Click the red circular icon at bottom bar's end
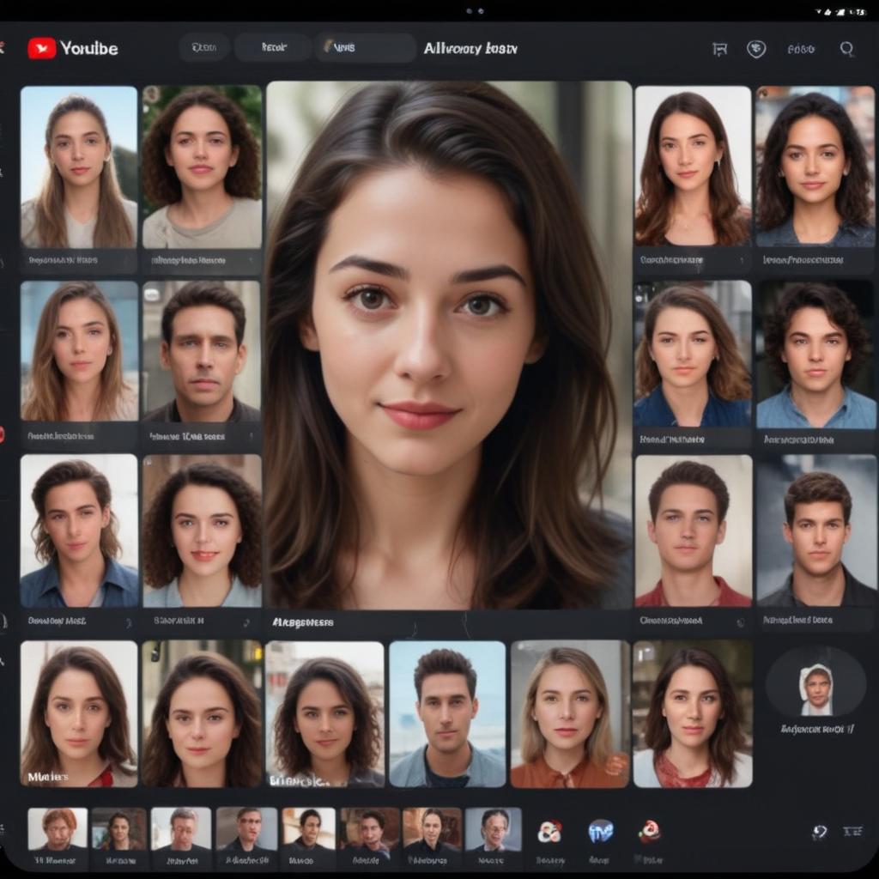This screenshot has height=879, width=879. pos(650,830)
